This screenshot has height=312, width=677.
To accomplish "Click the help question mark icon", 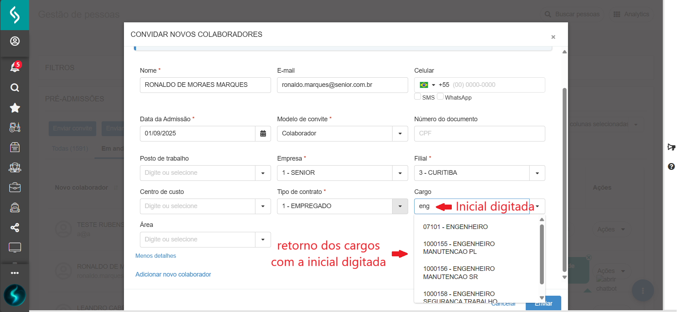I will point(671,167).
